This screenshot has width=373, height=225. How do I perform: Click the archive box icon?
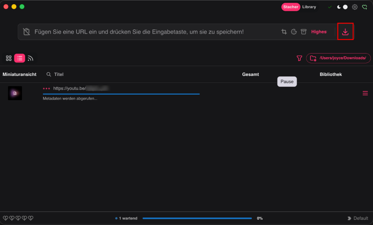304,32
